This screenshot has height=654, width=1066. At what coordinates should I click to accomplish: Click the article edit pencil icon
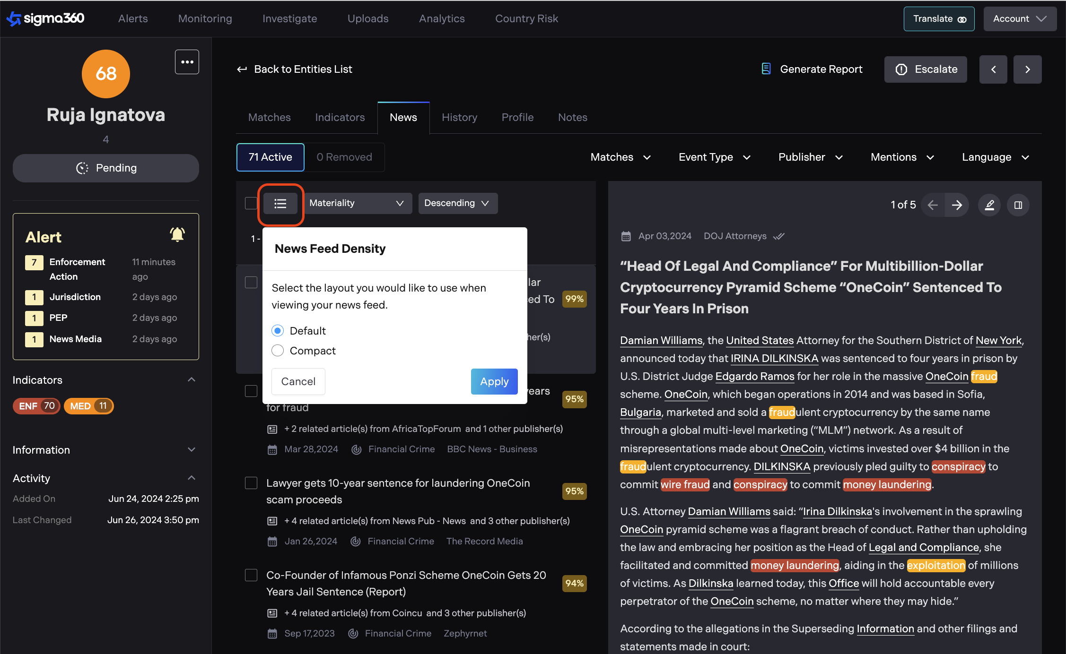989,205
